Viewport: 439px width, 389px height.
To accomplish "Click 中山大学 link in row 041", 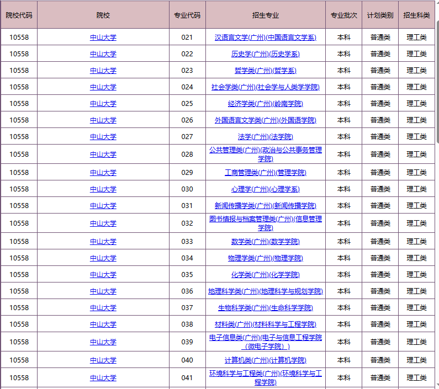I will (x=103, y=378).
